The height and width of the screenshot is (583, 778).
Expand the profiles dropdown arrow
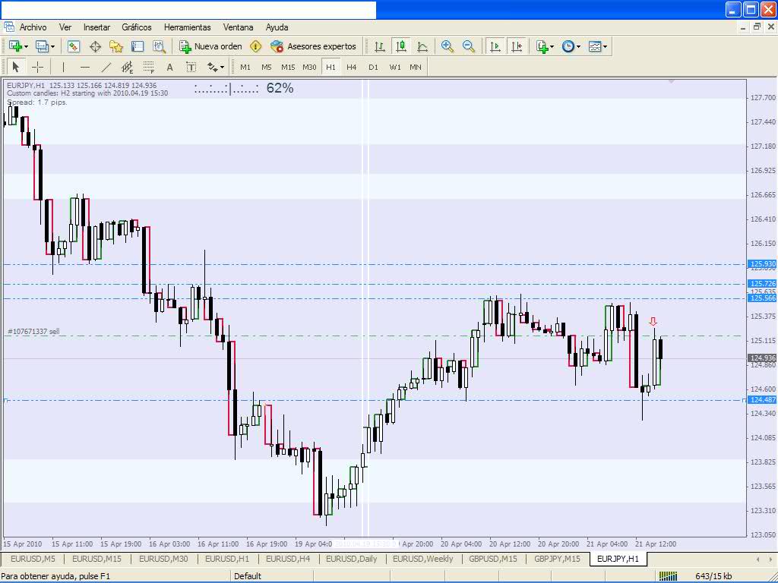click(52, 46)
